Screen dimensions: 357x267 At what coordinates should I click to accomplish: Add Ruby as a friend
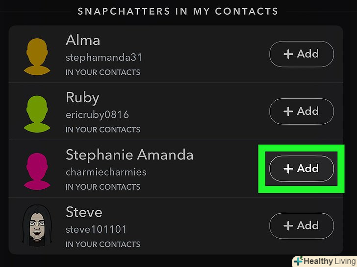302,111
